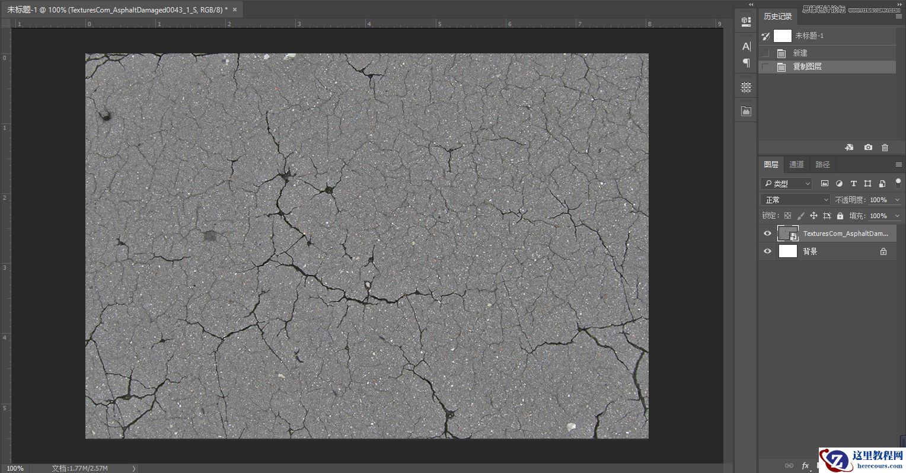Open the 不透明度 opacity dropdown
The width and height of the screenshot is (906, 473).
coord(897,200)
